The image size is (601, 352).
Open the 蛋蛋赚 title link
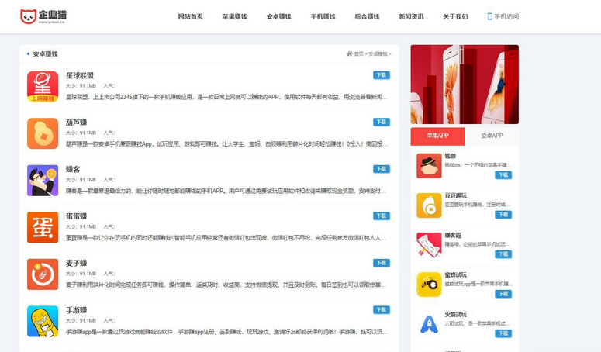pyautogui.click(x=76, y=216)
